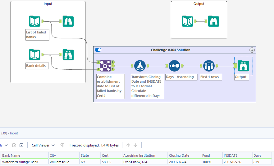Viewport: 274px width, 166px height.
Task: Toggle the Challenge #464 Solution container switch
Action: coord(98,50)
